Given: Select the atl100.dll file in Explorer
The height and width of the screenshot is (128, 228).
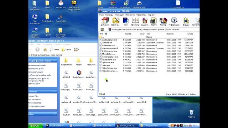Looking at the screenshot, I should [x=66, y=74].
